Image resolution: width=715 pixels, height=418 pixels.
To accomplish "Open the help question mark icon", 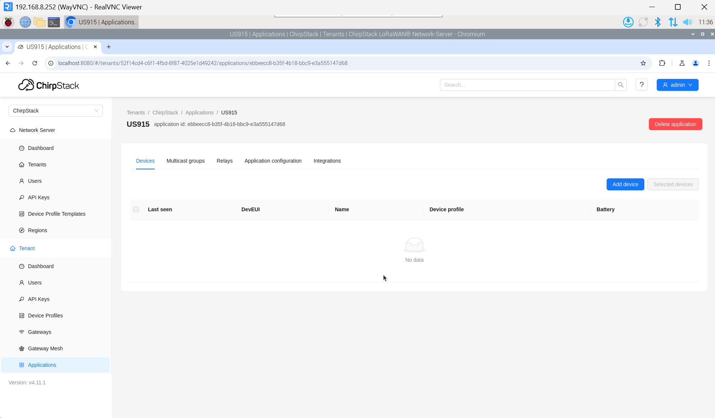I will (x=641, y=85).
